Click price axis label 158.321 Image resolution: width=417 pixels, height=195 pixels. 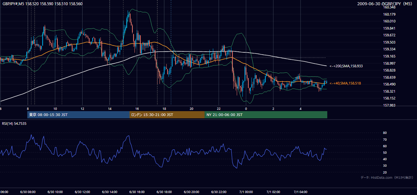tap(389, 91)
